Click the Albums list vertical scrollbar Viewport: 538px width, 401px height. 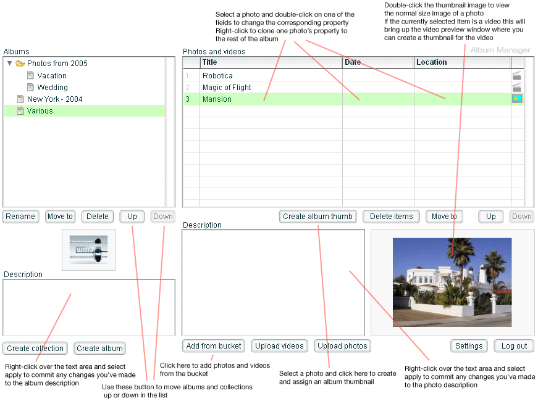tap(170, 132)
